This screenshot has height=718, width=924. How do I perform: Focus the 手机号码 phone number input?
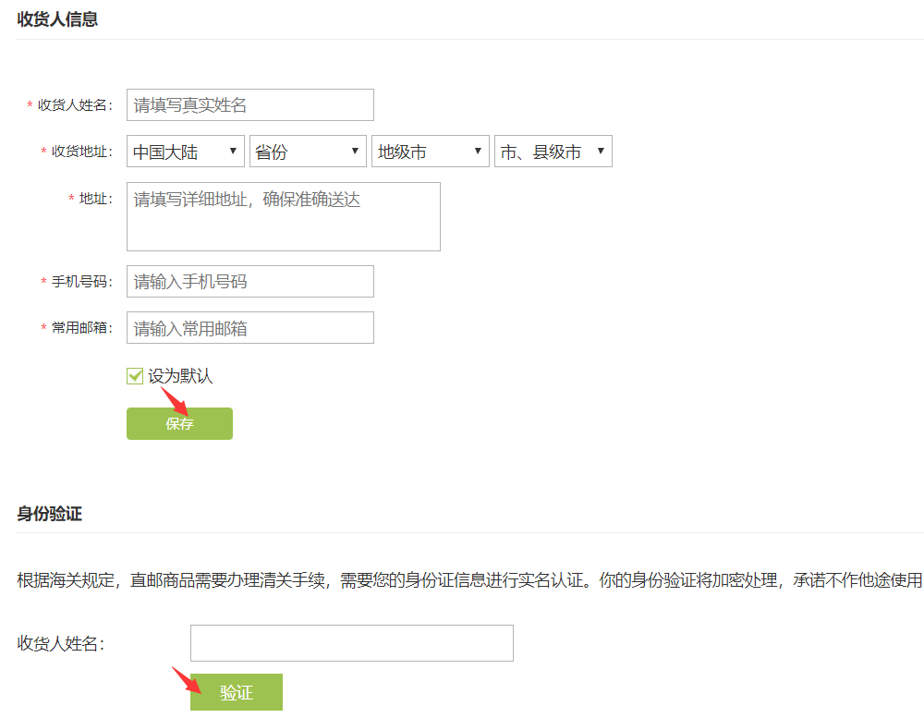(249, 282)
